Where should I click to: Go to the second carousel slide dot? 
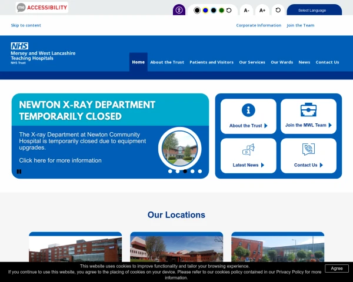(178, 172)
